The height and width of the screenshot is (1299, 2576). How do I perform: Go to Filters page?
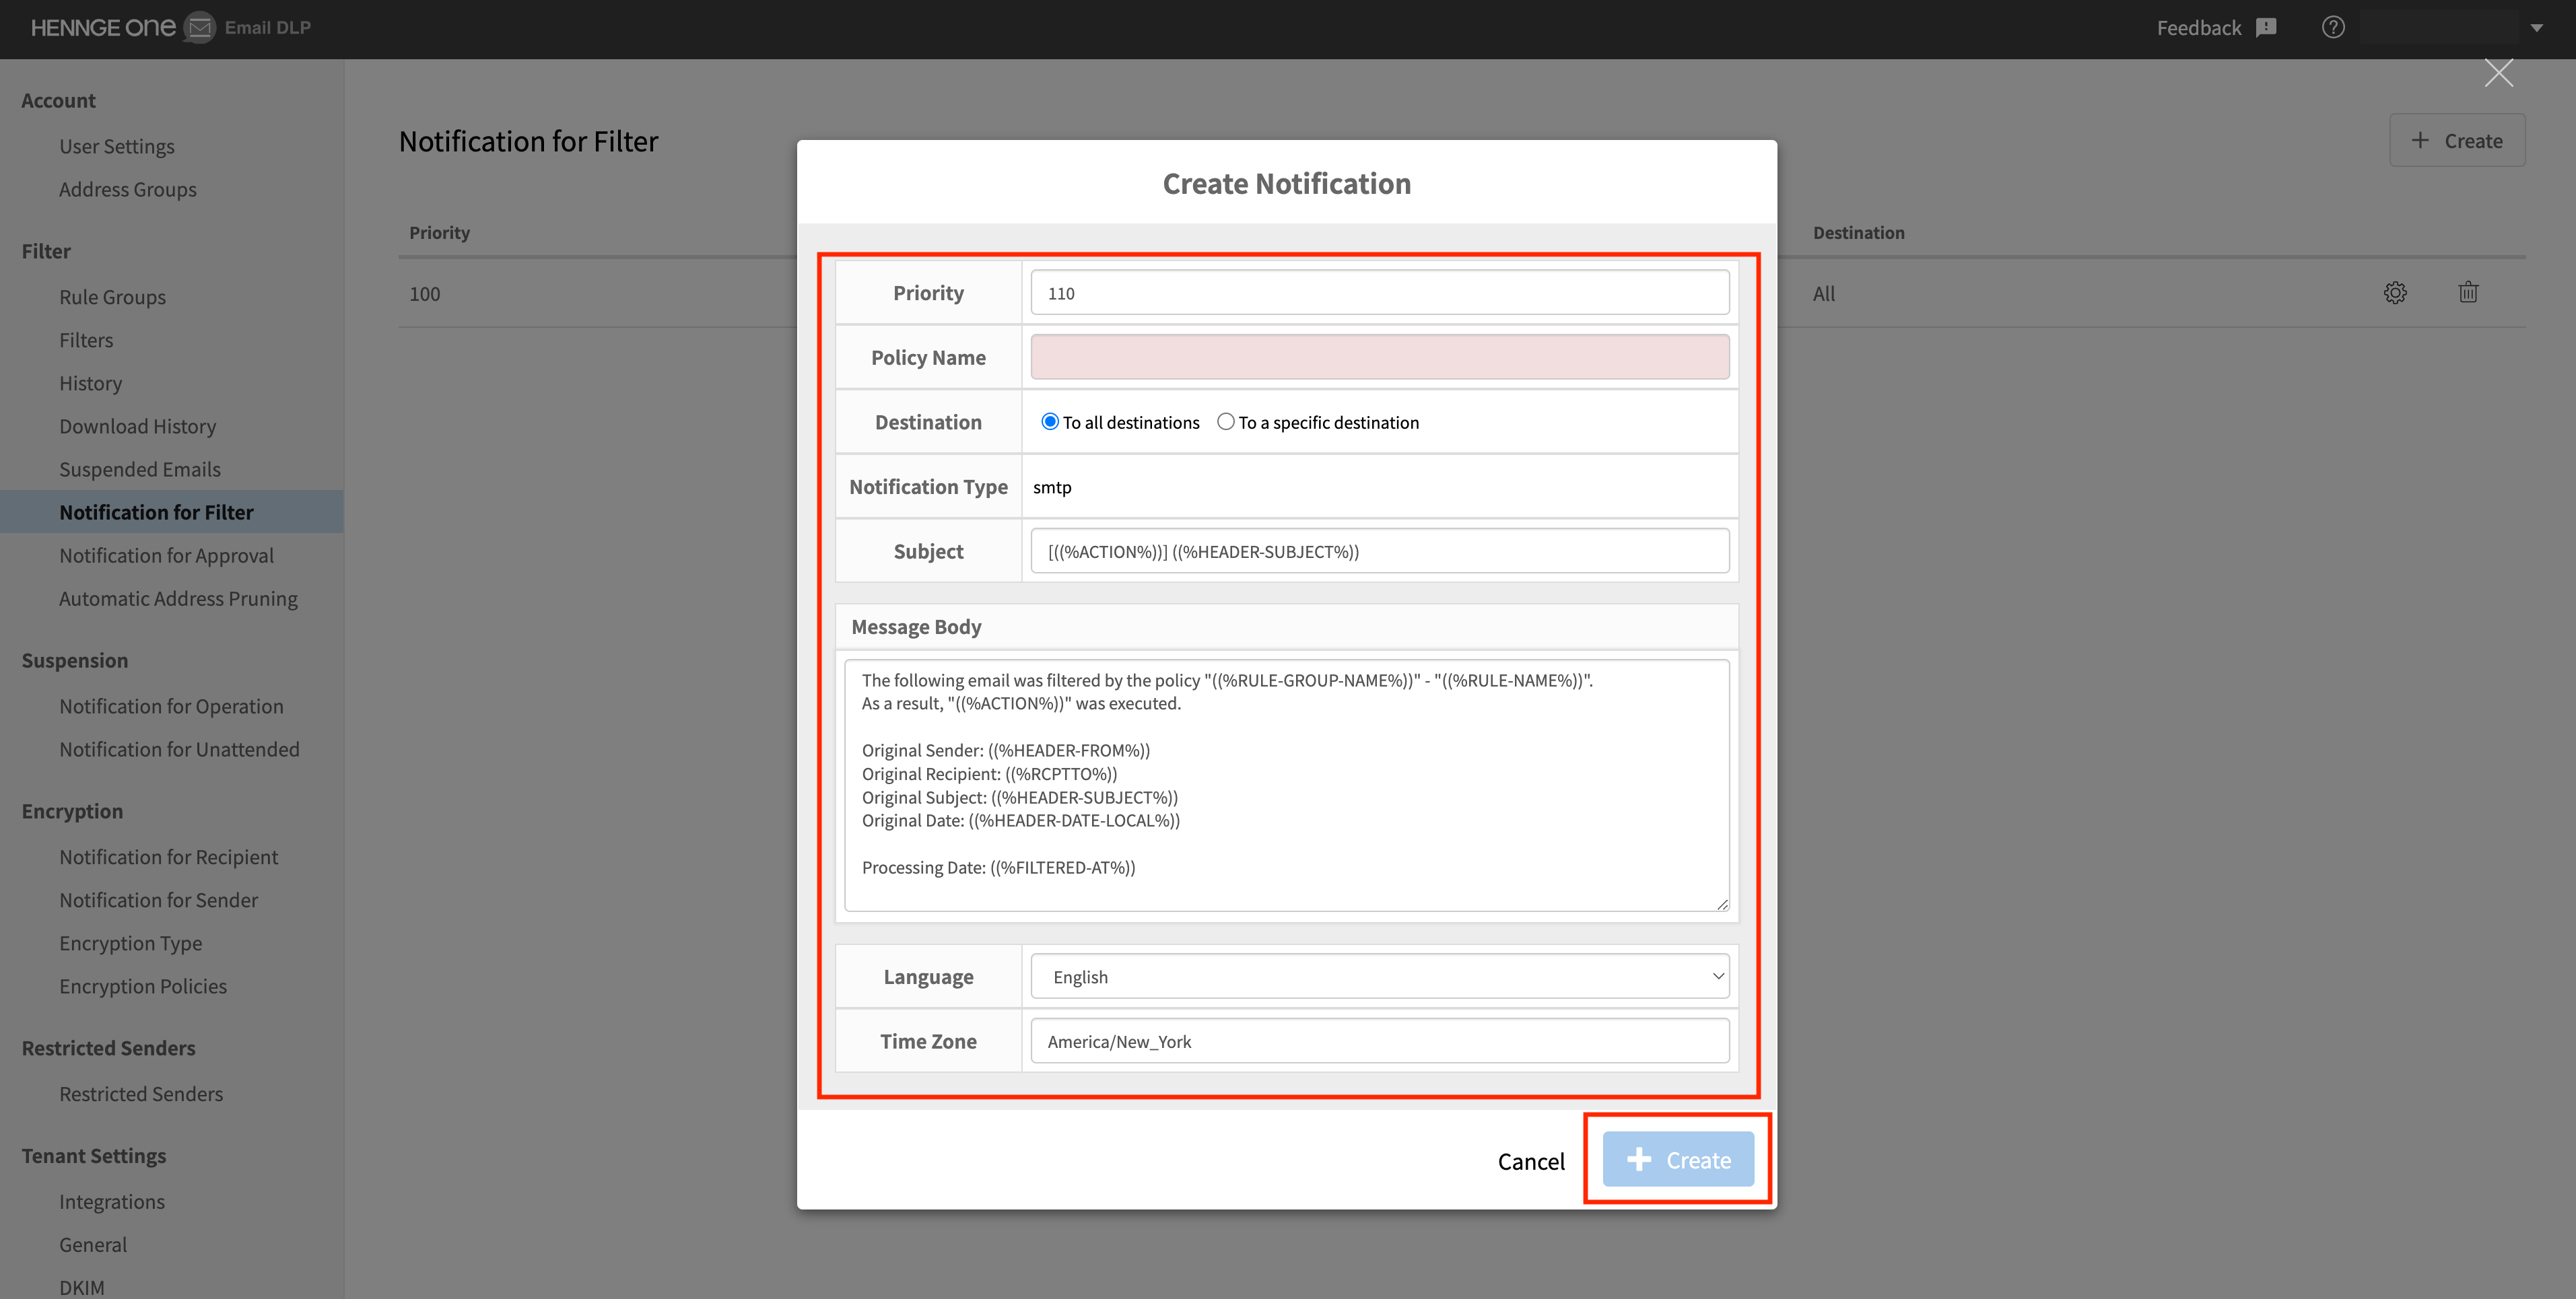86,340
